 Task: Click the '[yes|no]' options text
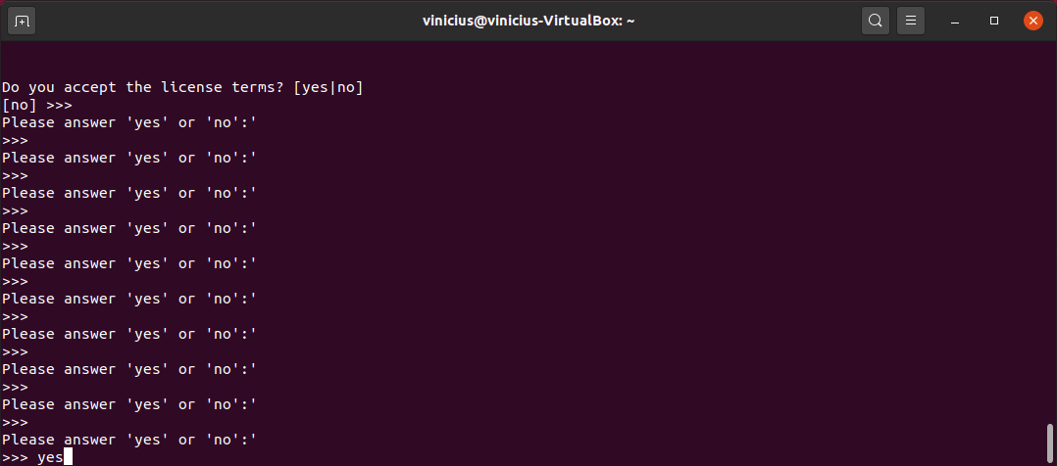coord(328,87)
